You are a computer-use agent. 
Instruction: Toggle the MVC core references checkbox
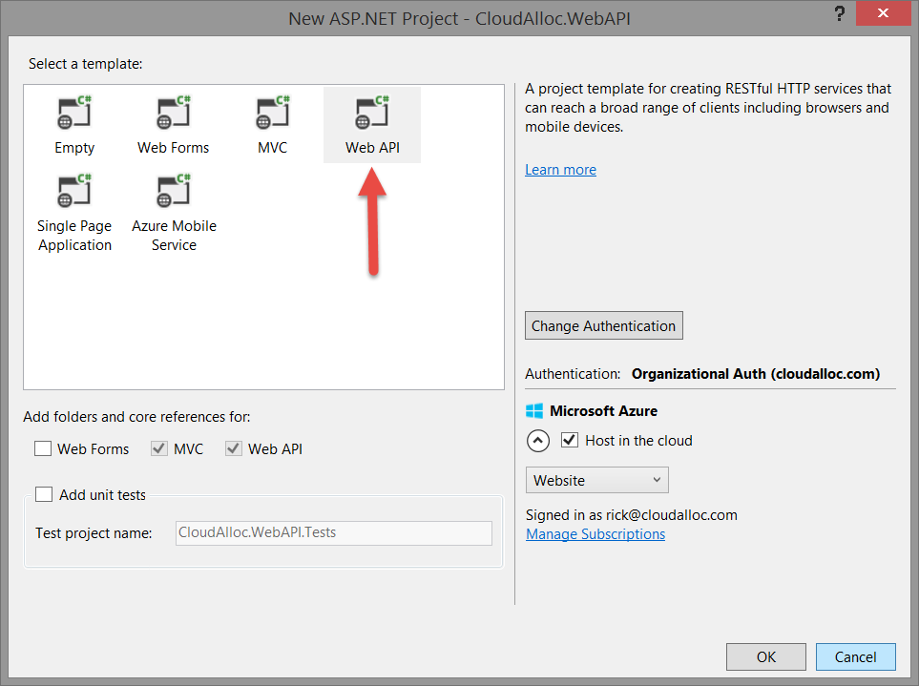(x=158, y=448)
